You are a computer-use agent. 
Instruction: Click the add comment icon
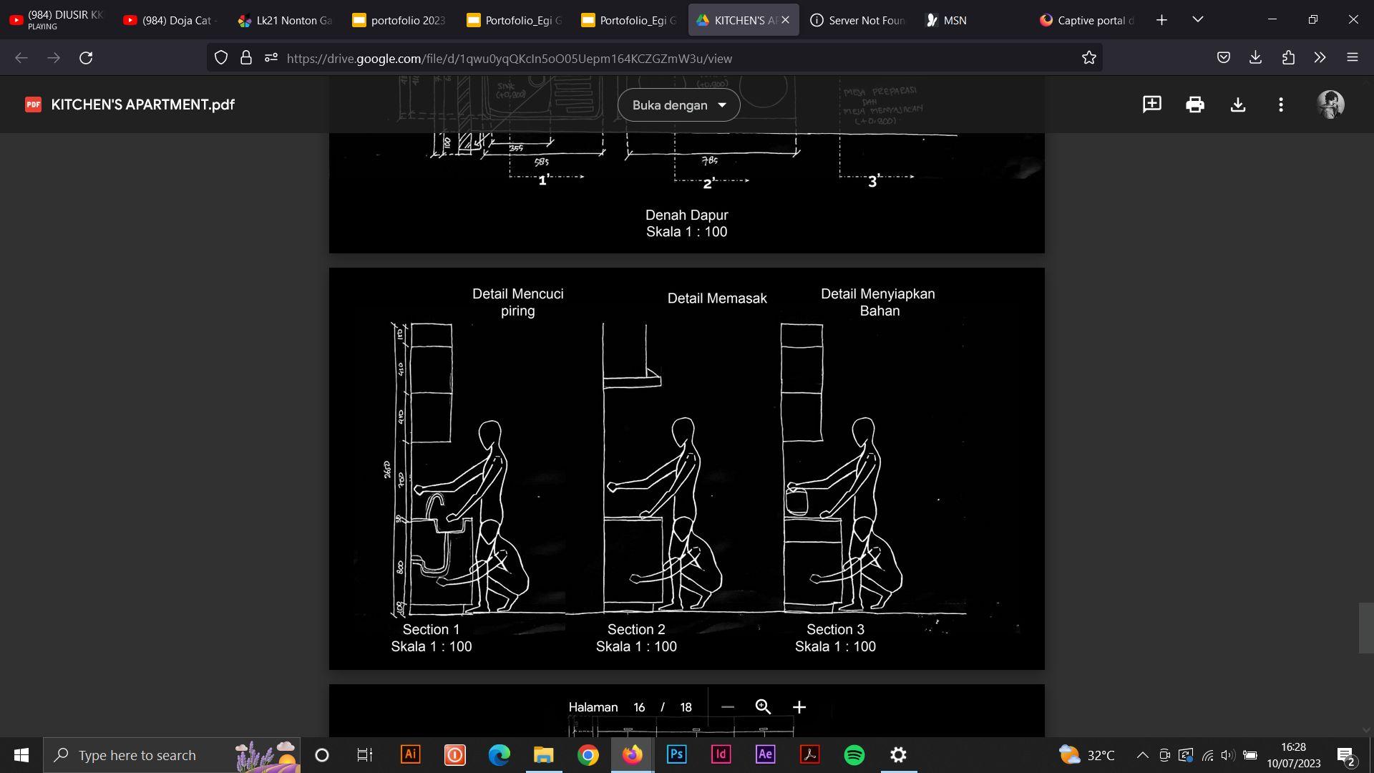pos(1151,104)
